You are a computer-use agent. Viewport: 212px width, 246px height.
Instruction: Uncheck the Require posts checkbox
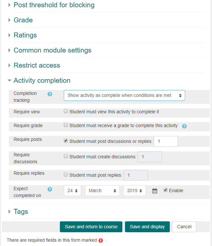(x=66, y=141)
